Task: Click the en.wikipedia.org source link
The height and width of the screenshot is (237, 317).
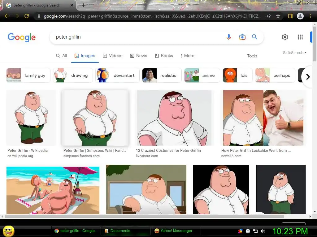Action: (20, 156)
